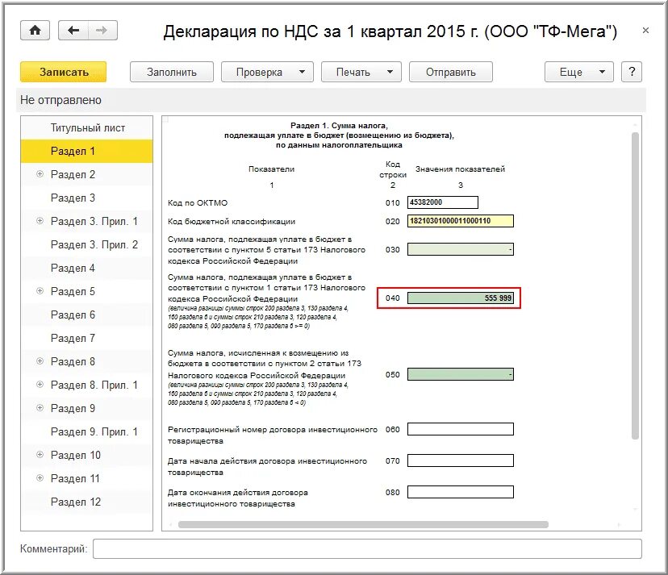Open help with the question mark button
The image size is (668, 575).
(x=632, y=72)
